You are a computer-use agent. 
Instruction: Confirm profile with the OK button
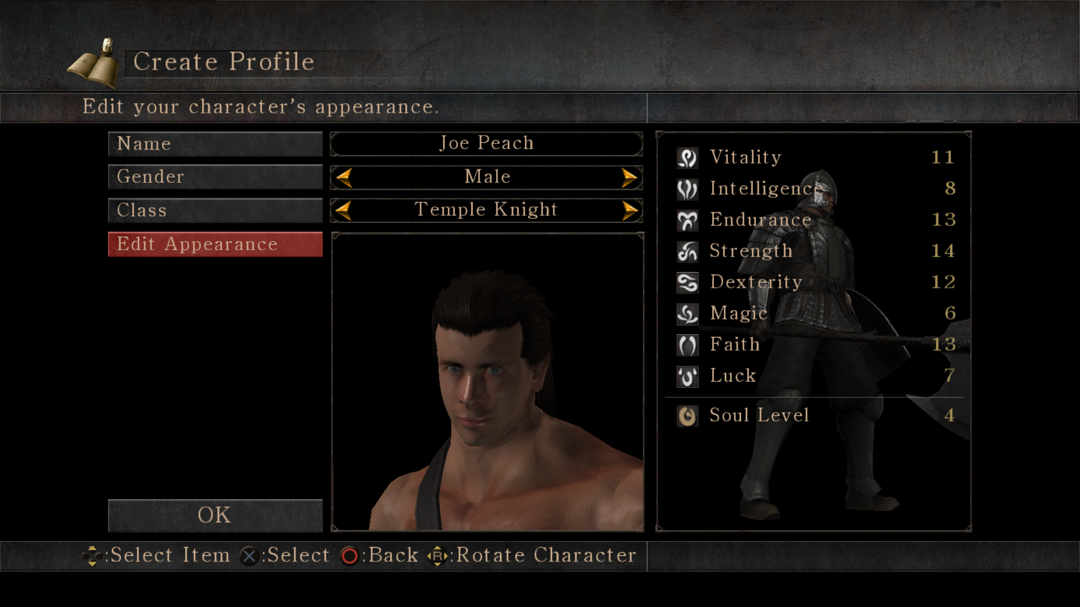click(215, 515)
